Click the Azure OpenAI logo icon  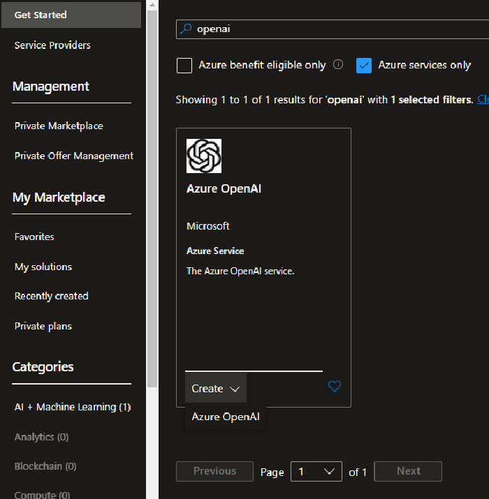point(204,156)
